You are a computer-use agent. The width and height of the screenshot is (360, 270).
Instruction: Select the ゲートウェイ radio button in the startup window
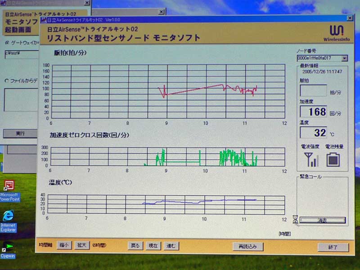coord(7,43)
